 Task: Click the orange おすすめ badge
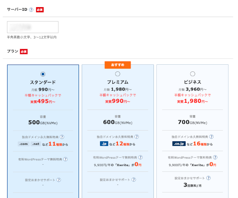(x=117, y=65)
